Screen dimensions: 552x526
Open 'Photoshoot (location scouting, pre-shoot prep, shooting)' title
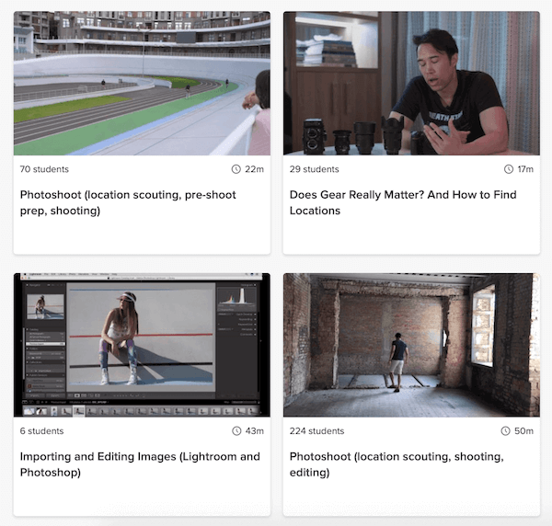128,202
